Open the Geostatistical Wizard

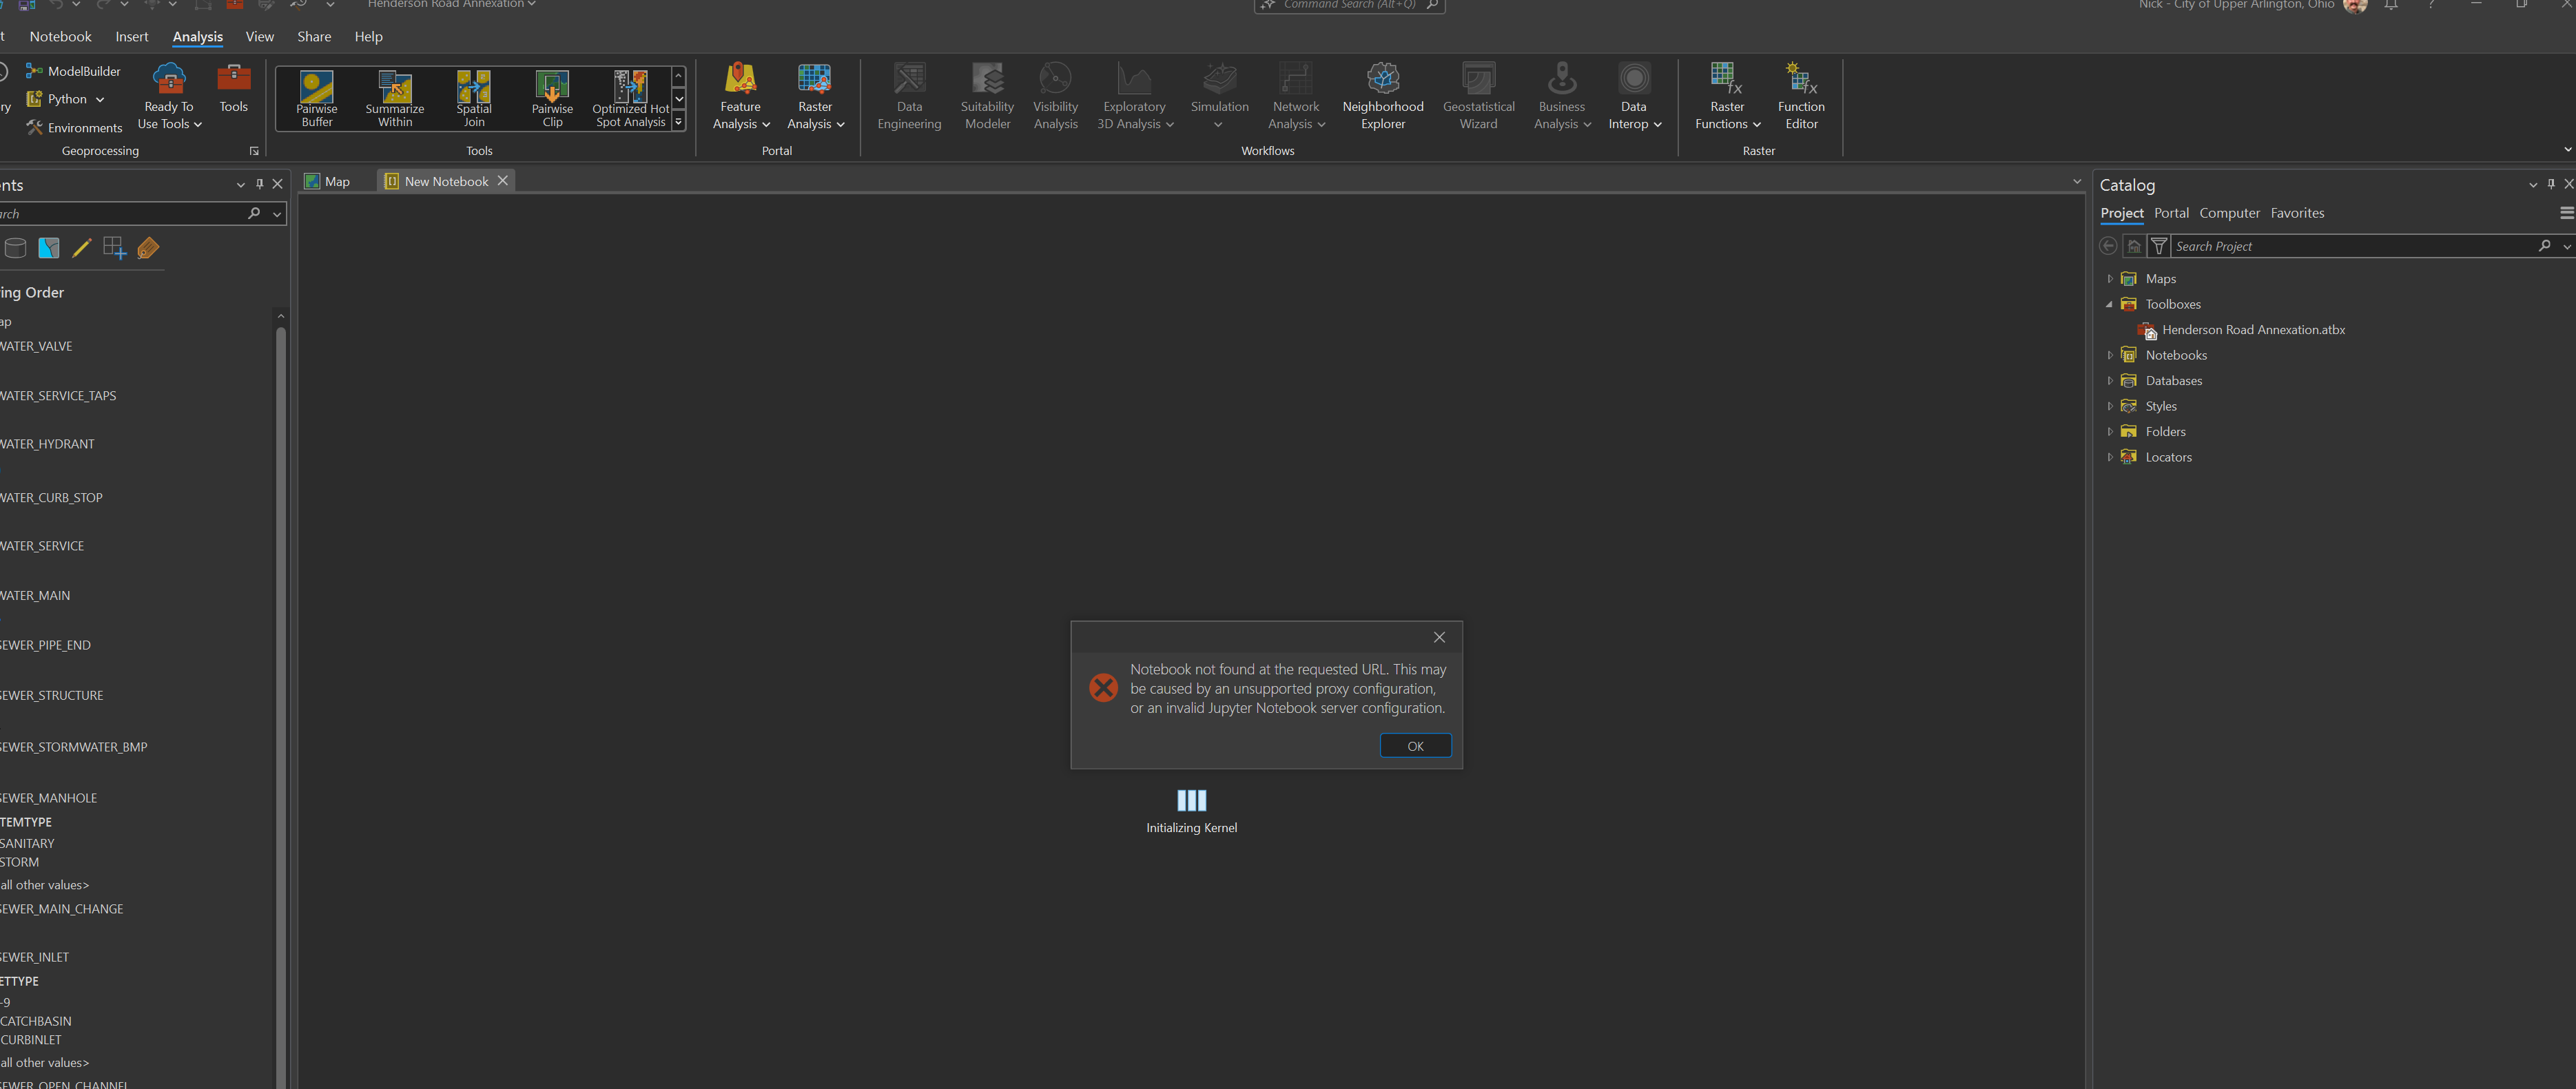point(1478,95)
